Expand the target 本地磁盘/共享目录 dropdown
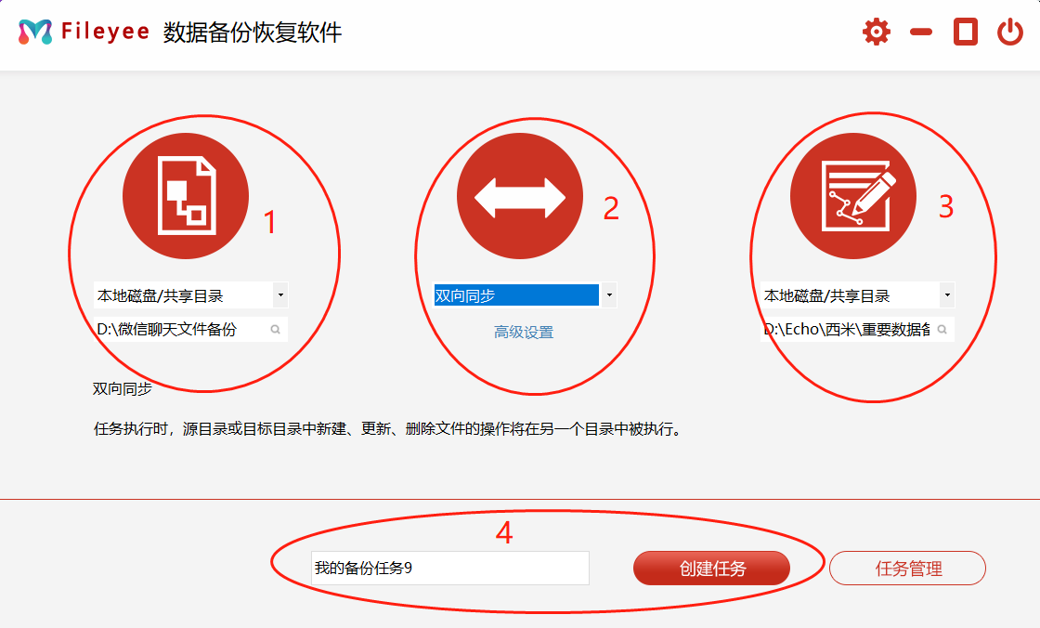 click(946, 295)
